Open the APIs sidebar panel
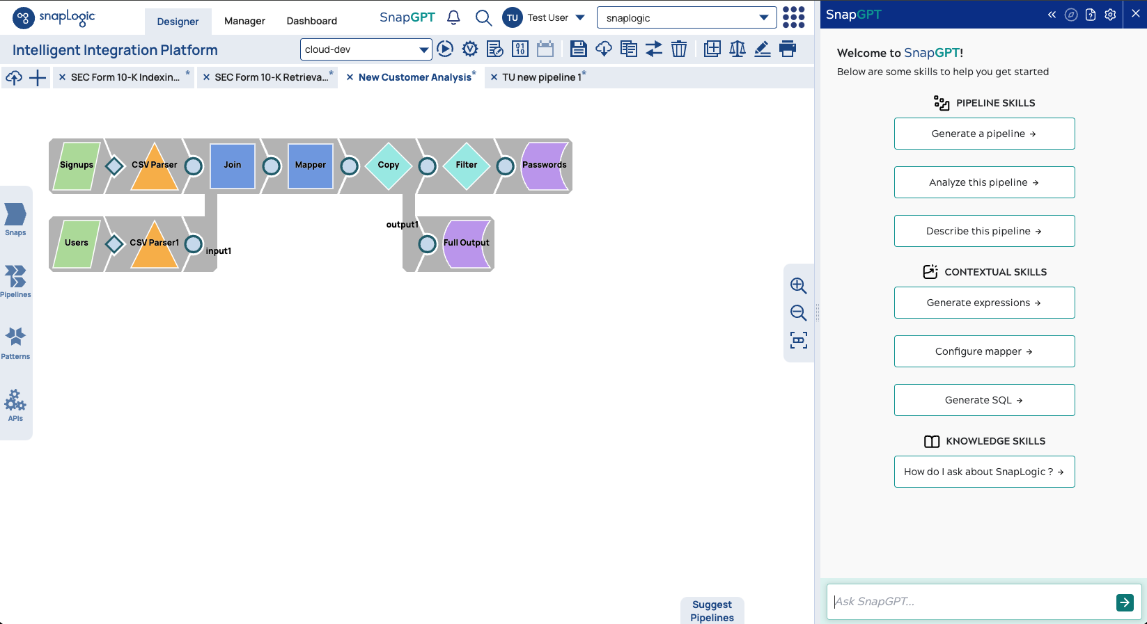This screenshot has width=1147, height=624. tap(15, 405)
